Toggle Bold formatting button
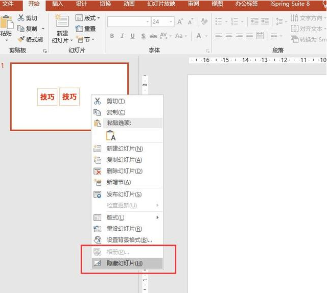Image resolution: width=327 pixels, height=293 pixels. [x=112, y=36]
